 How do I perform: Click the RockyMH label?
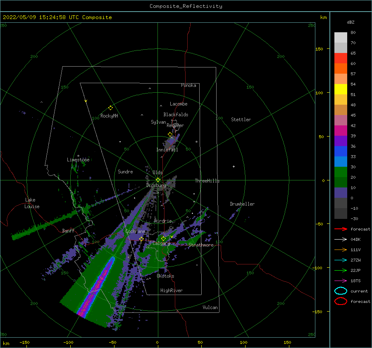tap(109, 116)
